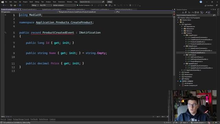The height and width of the screenshot is (124, 220).
Task: Switch to GetProductsQueryHandler.cs tab
Action: click(x=123, y=9)
